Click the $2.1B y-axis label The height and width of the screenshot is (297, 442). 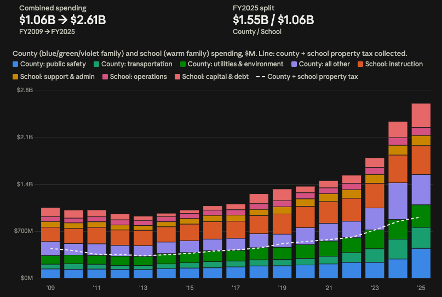tap(25, 137)
